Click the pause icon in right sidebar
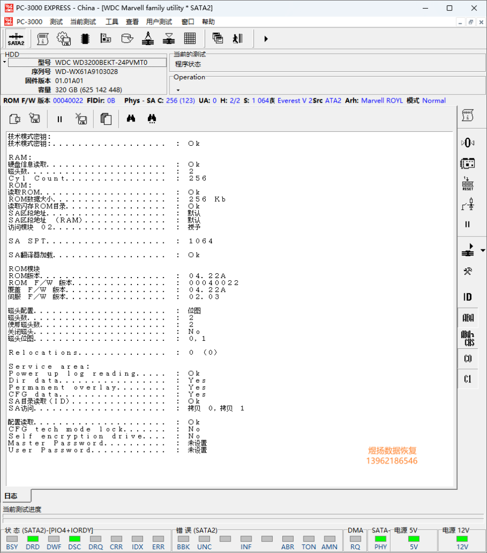This screenshot has height=553, width=487. coord(468,224)
